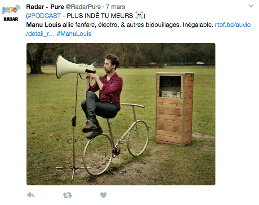This screenshot has height=205, width=259.
Task: Click the reply arrow icon
Action: [31, 195]
